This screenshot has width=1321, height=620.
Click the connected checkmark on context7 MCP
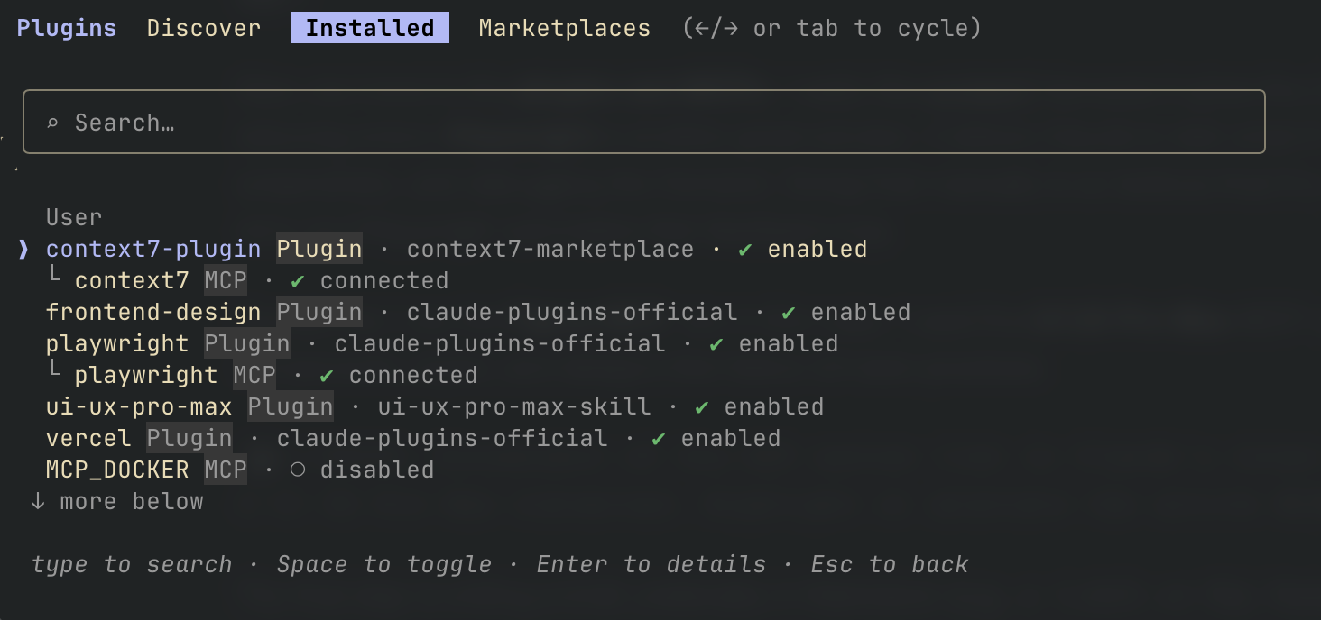pyautogui.click(x=298, y=281)
